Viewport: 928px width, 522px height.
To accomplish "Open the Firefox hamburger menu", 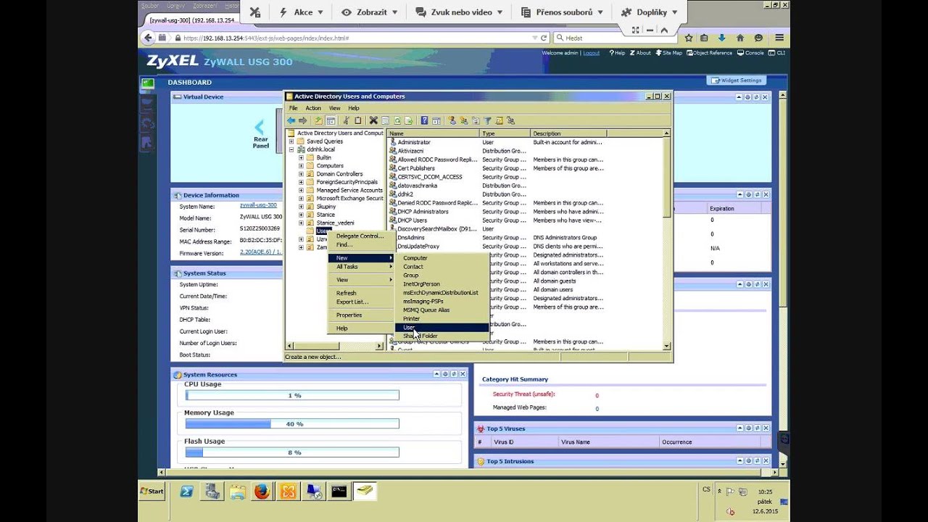I will [x=779, y=38].
